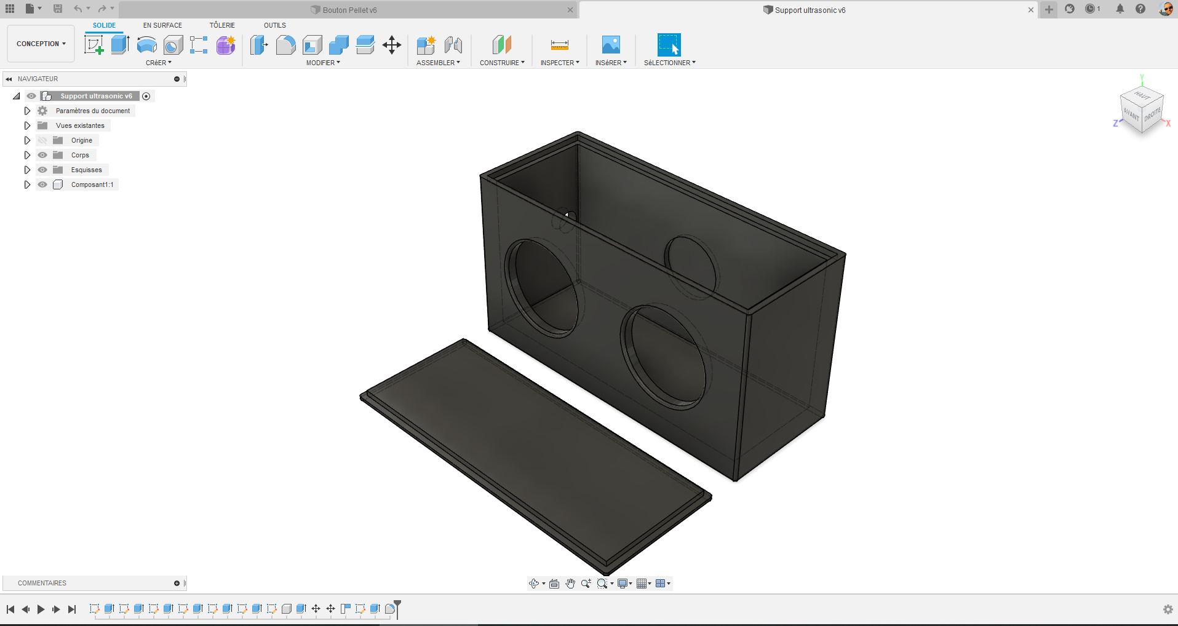
Task: Expand the Corps folder
Action: [27, 155]
